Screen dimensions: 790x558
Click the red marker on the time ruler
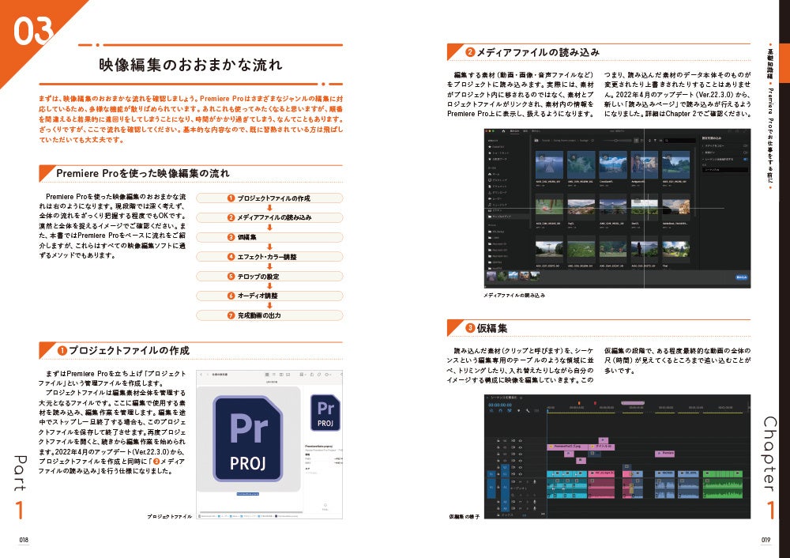595,403
